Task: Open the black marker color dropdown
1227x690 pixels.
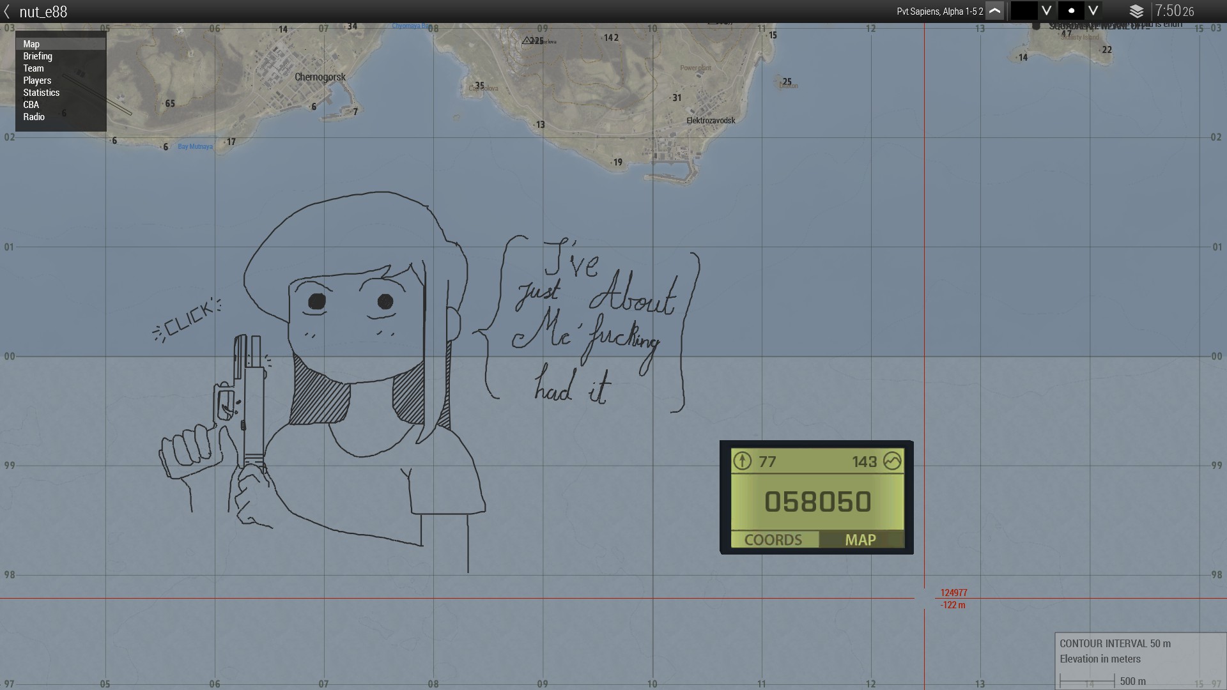Action: (1046, 11)
